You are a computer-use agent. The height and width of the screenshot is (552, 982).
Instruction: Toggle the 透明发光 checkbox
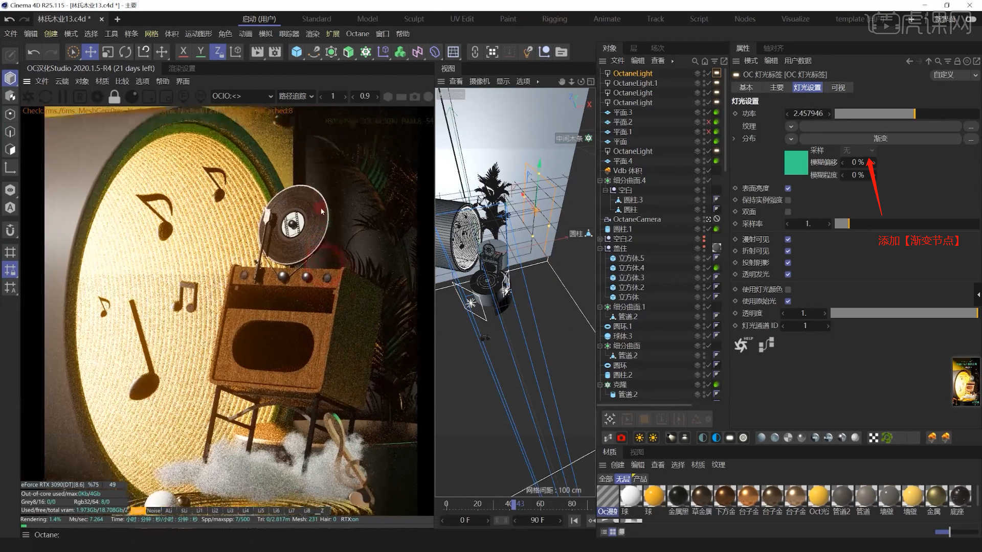[788, 274]
